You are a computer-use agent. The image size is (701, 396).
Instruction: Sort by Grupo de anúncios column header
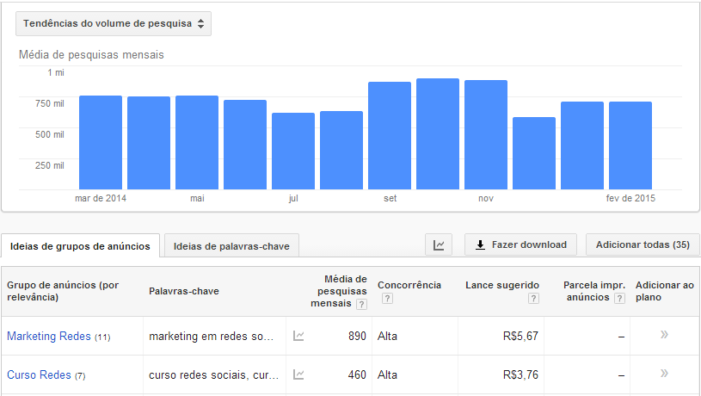pos(62,291)
